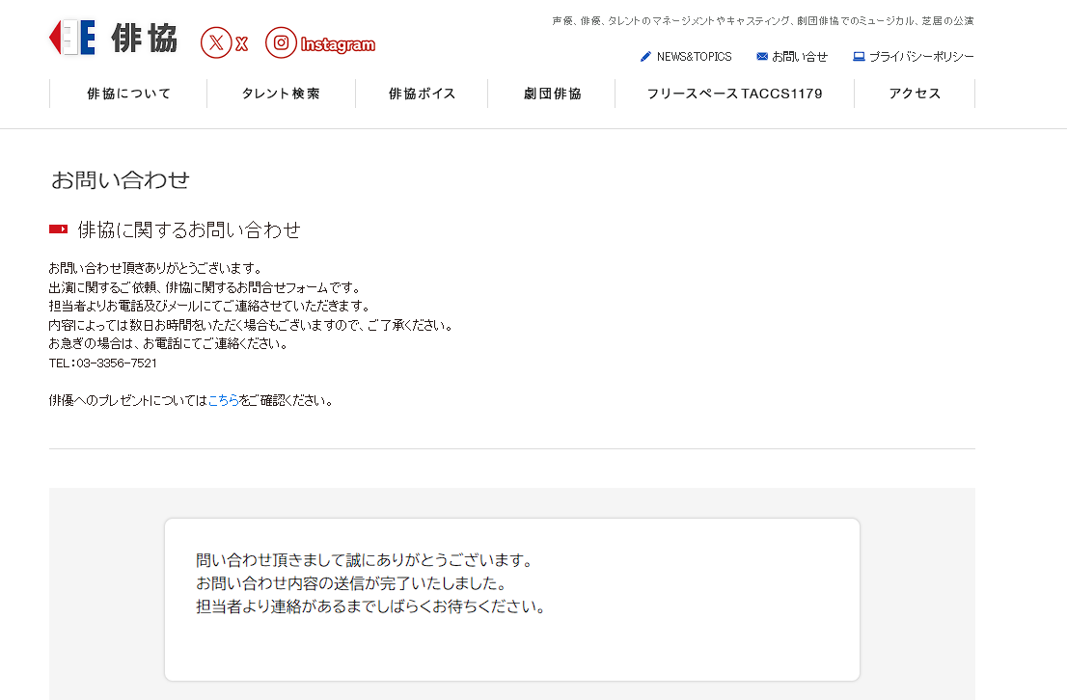Click the submission completed message box
Screen dimensions: 1067x700
click(511, 599)
